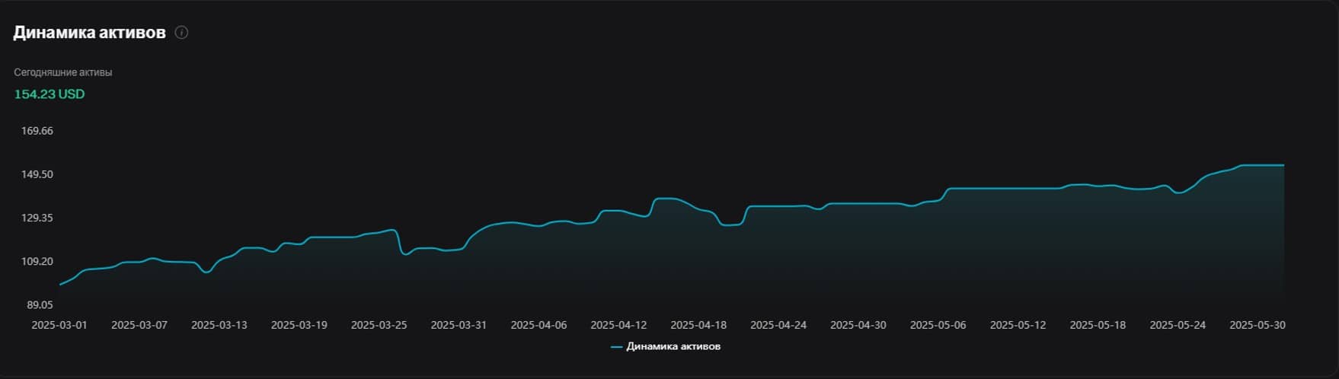
Task: Click the 2025-03-19 date label
Action: click(x=299, y=325)
